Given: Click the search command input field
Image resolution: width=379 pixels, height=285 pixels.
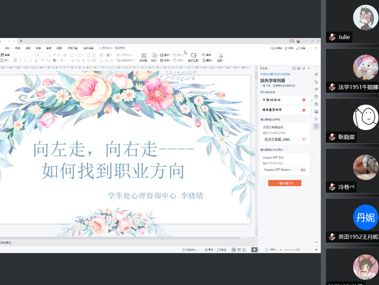Looking at the screenshot, I should coord(117,48).
